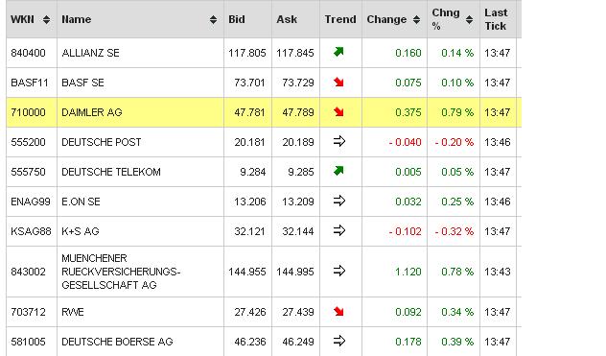
Task: Click RWE ask price 27.439
Action: click(298, 312)
